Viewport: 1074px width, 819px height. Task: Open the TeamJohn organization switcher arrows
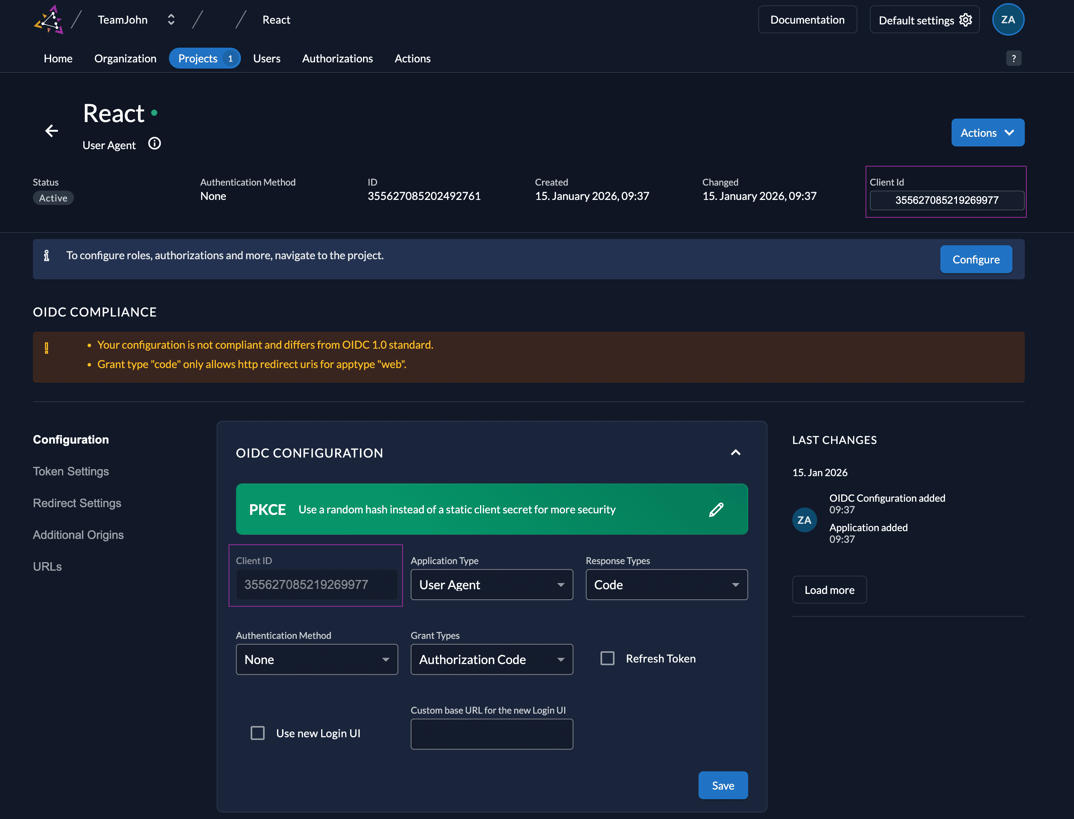click(x=171, y=20)
